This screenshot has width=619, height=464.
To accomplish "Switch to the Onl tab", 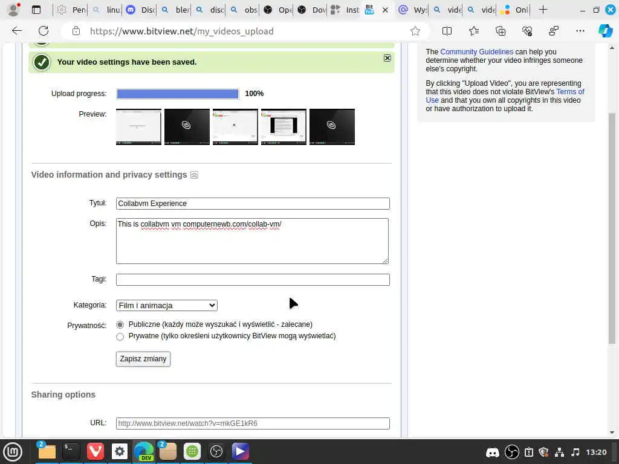I will [x=514, y=10].
